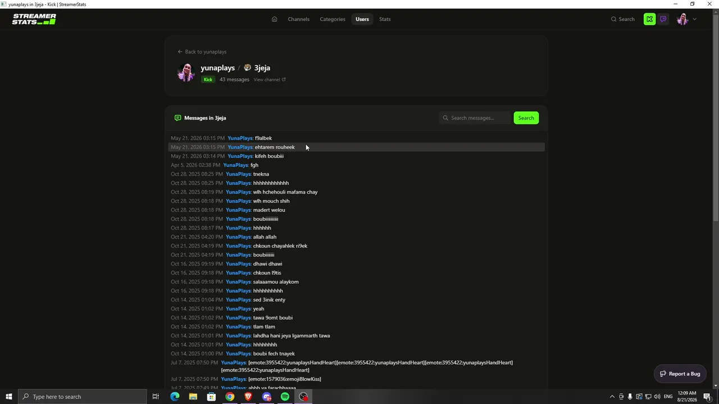Click the yunaplays profile avatar
The image size is (719, 404).
click(186, 72)
